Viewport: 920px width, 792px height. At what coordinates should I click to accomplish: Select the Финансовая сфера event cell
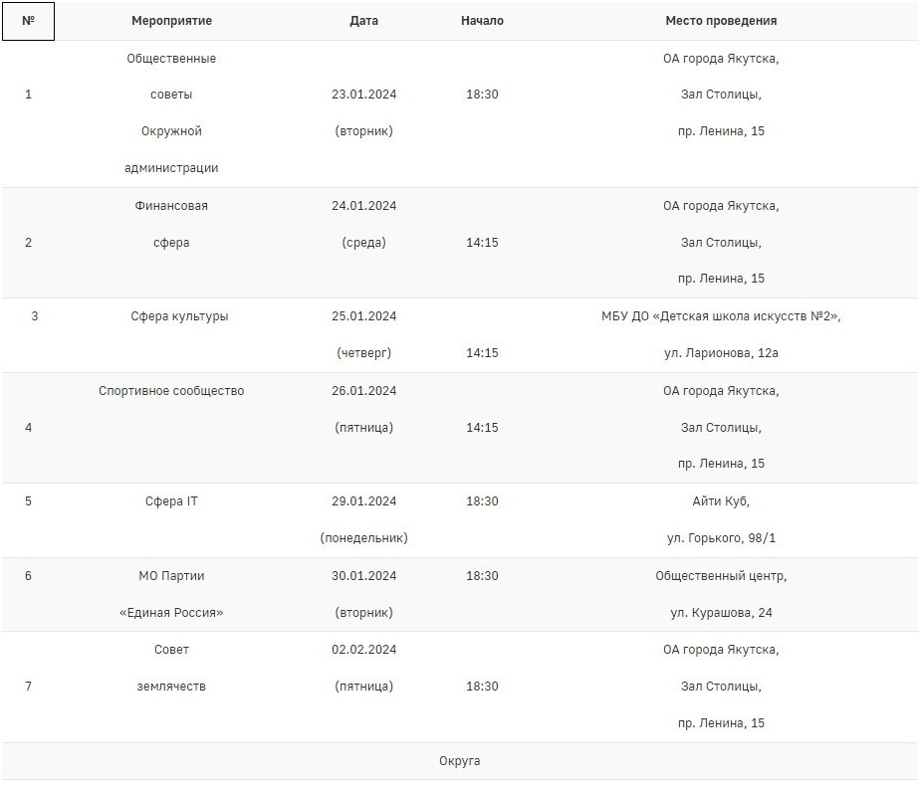point(171,224)
